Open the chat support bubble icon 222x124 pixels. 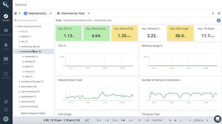point(217,119)
